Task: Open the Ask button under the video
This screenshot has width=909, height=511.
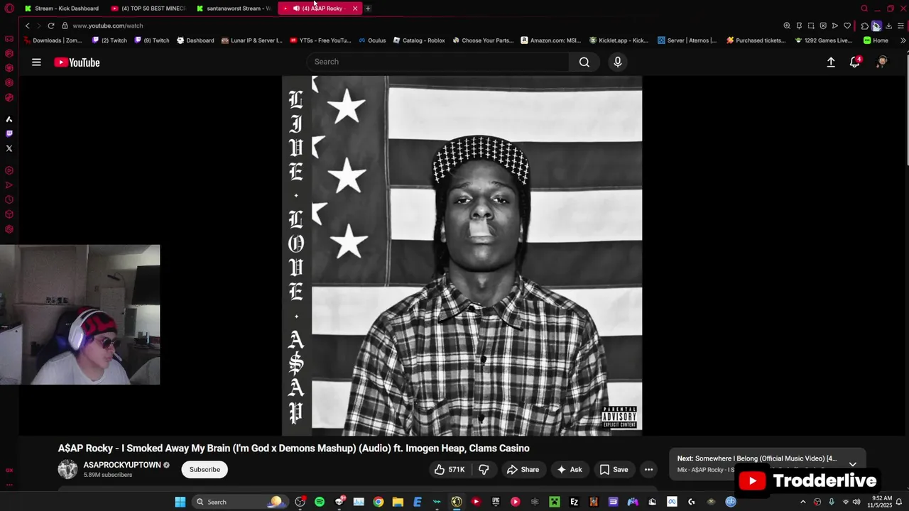Action: coord(570,469)
